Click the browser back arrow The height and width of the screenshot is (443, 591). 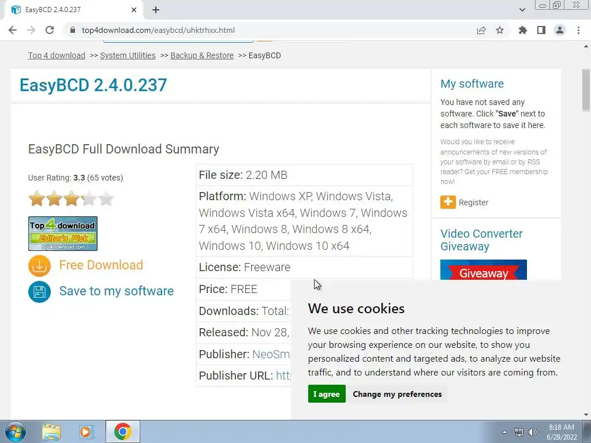point(13,30)
